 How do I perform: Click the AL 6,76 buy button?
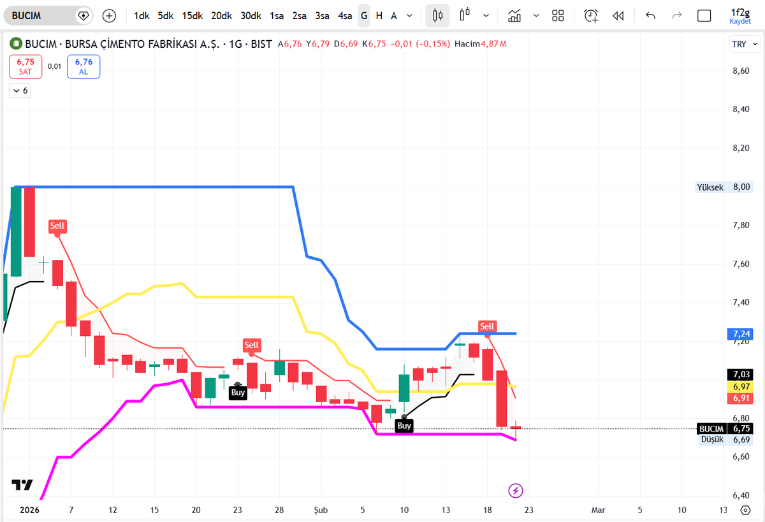pyautogui.click(x=84, y=66)
